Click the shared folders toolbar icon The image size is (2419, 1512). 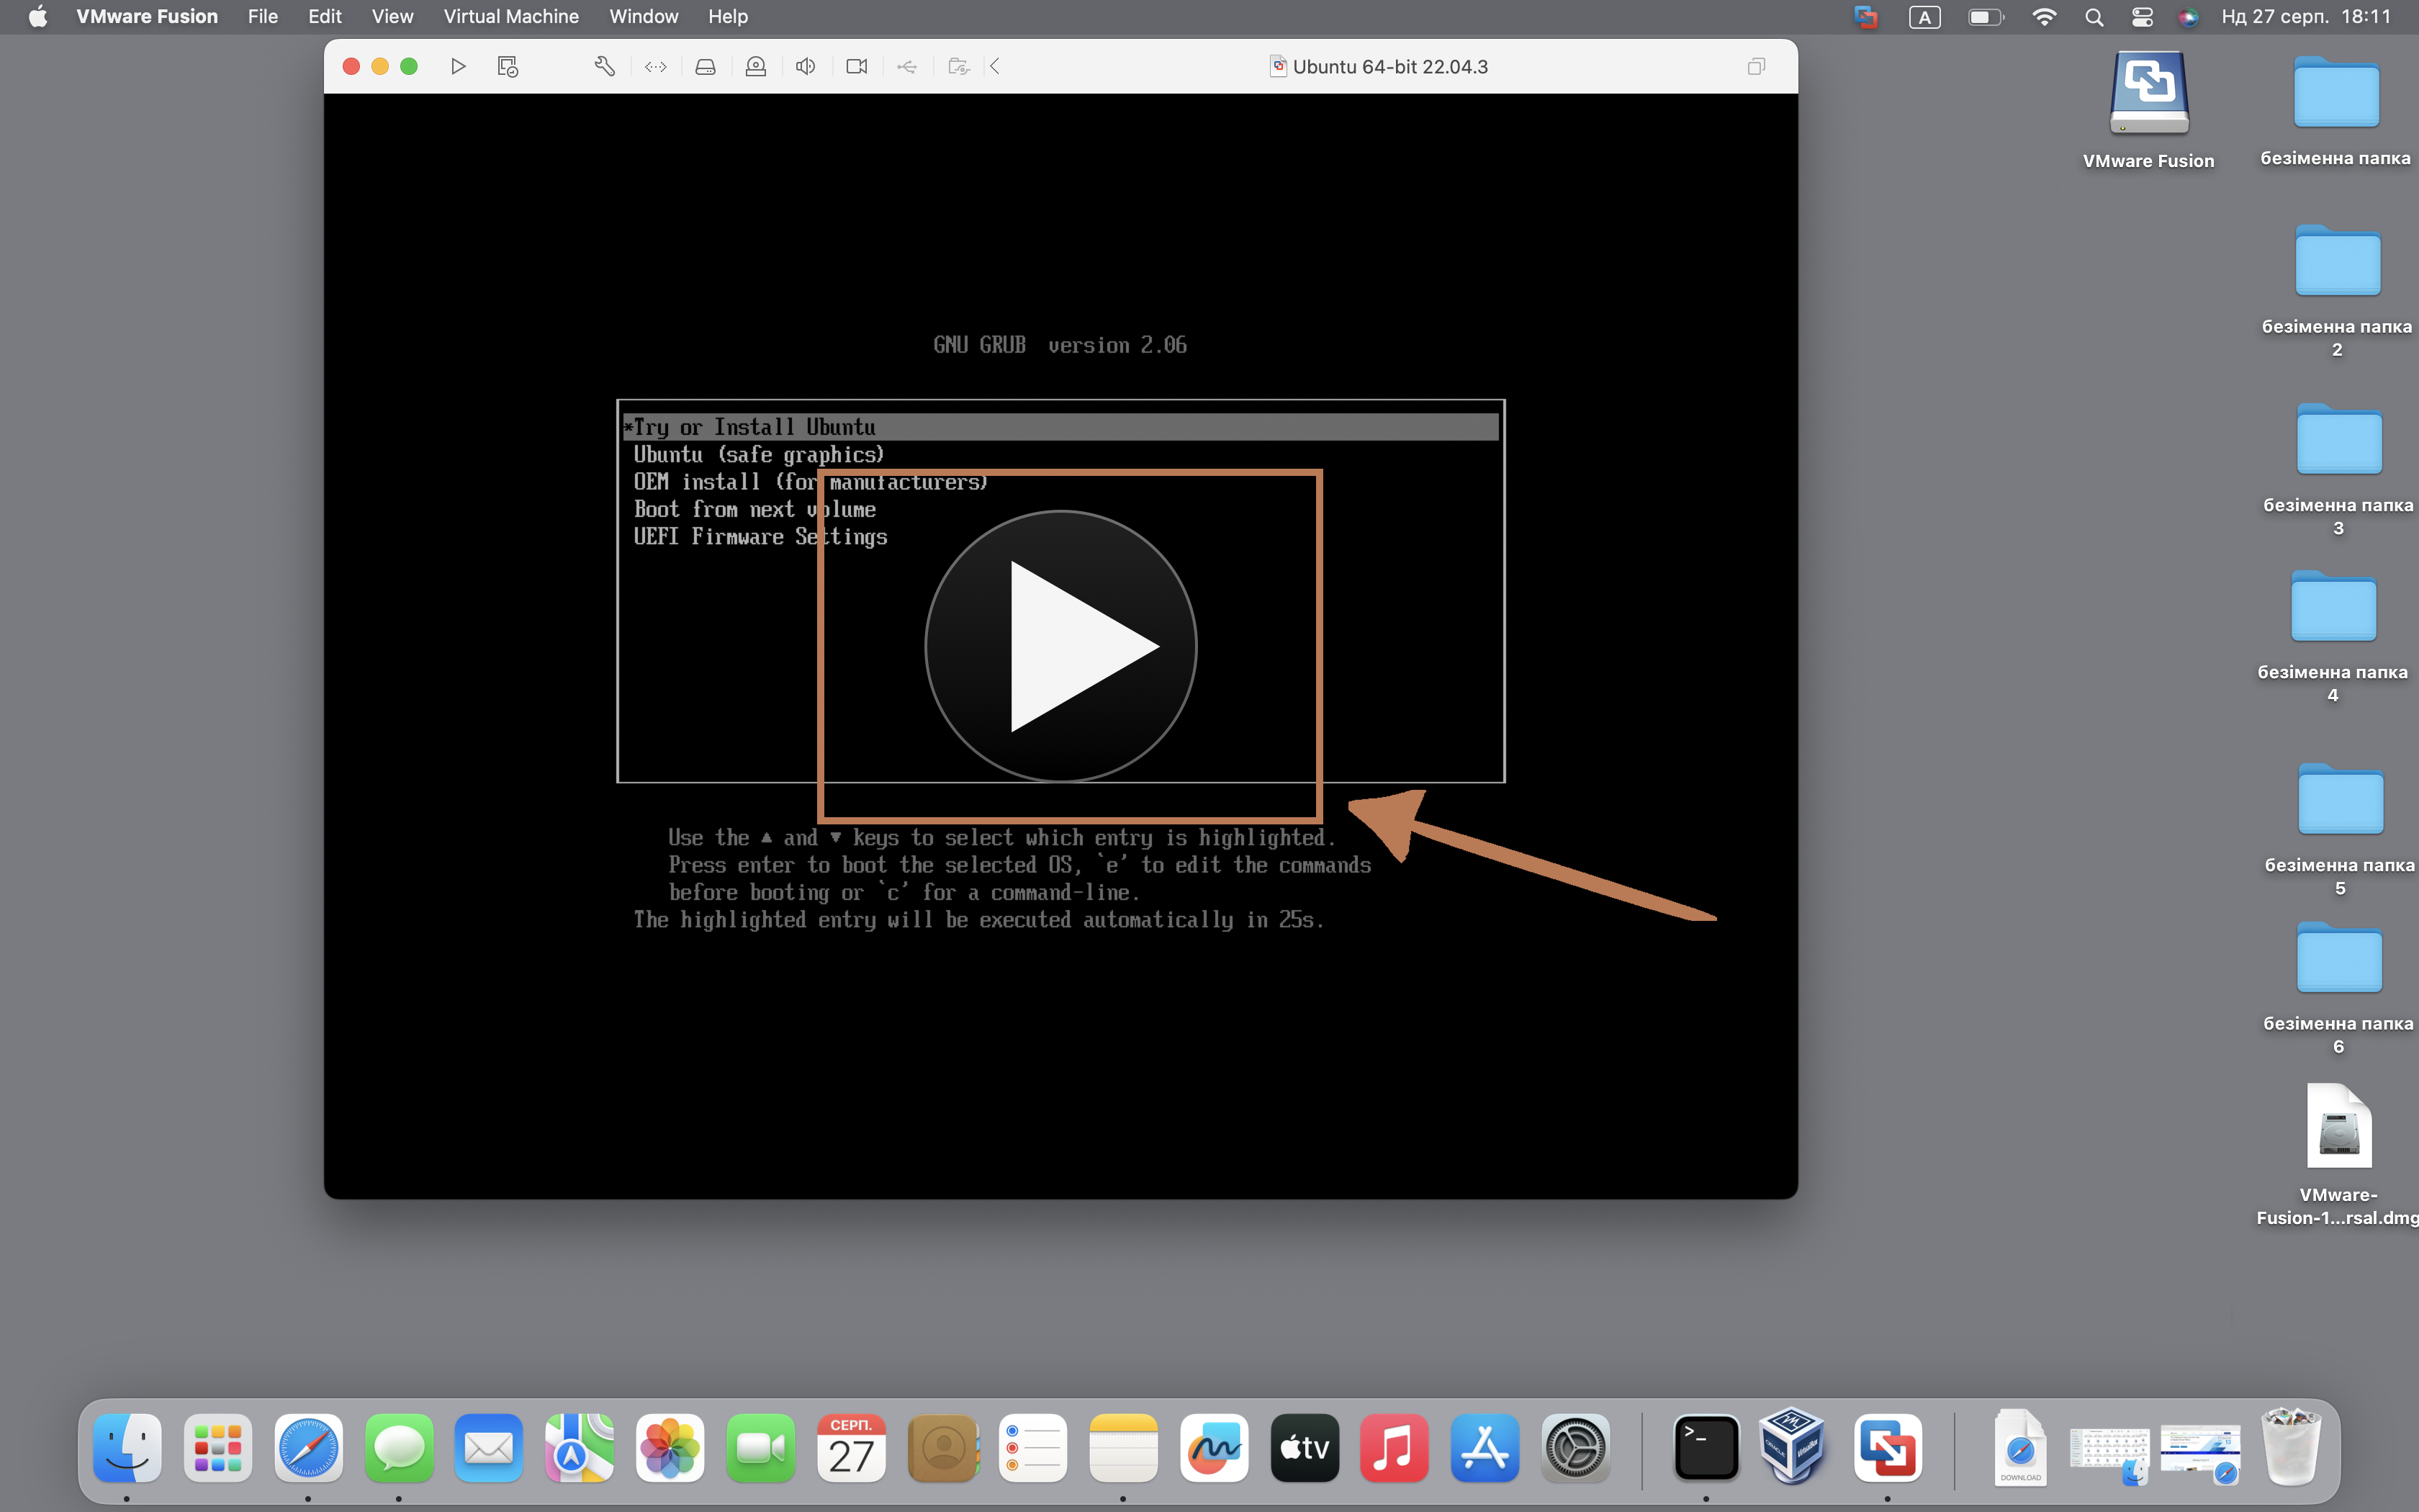click(x=959, y=66)
